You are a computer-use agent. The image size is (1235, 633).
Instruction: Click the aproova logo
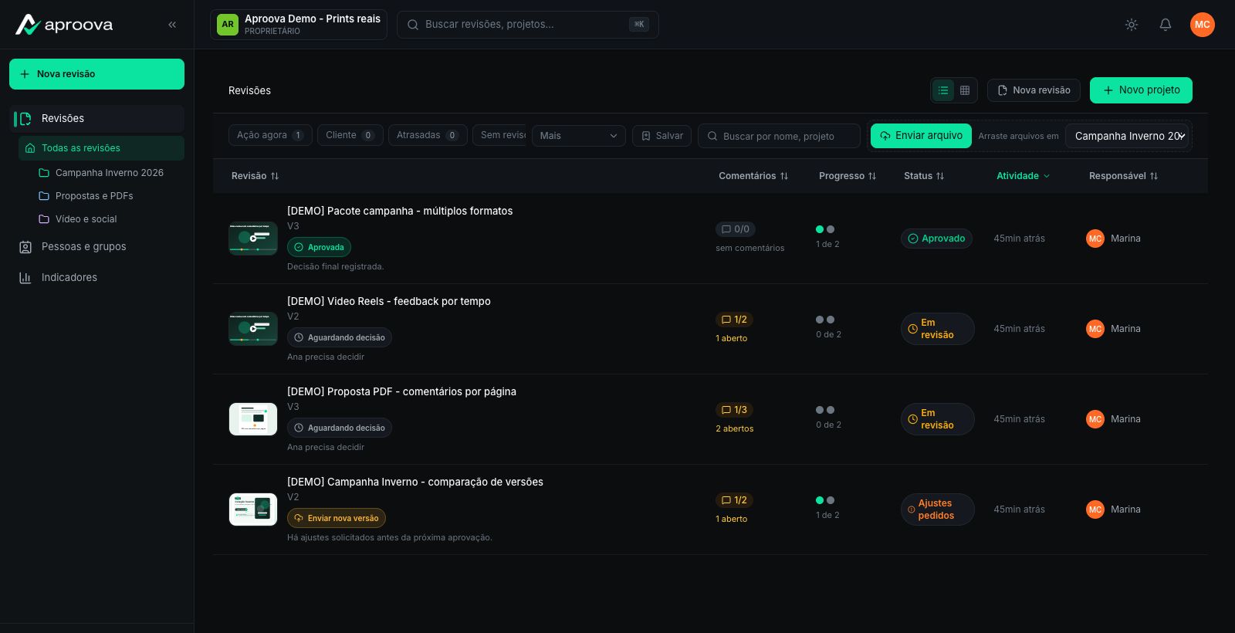click(x=64, y=25)
